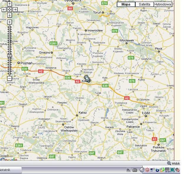Click the red gear tray icon

tap(147, 170)
